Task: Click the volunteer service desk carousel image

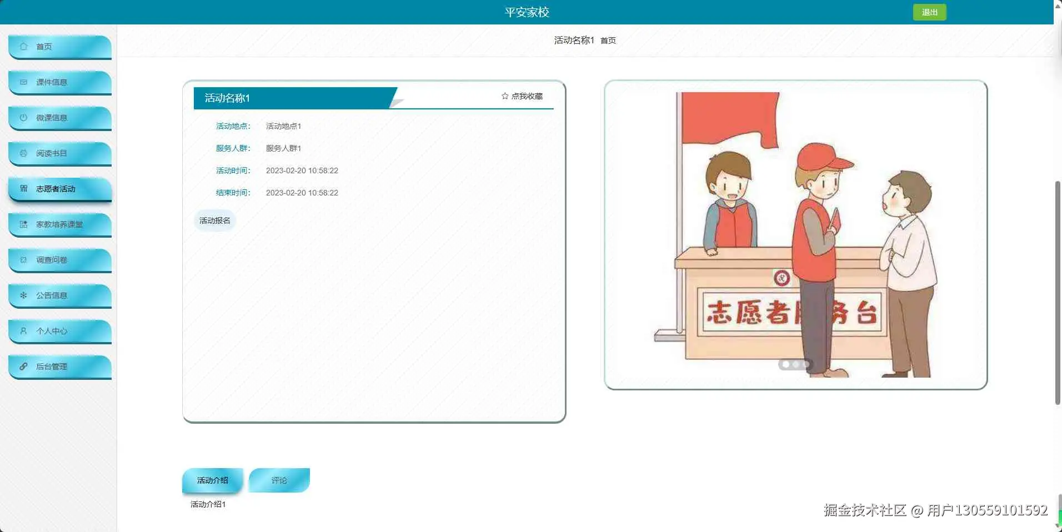Action: pyautogui.click(x=796, y=233)
